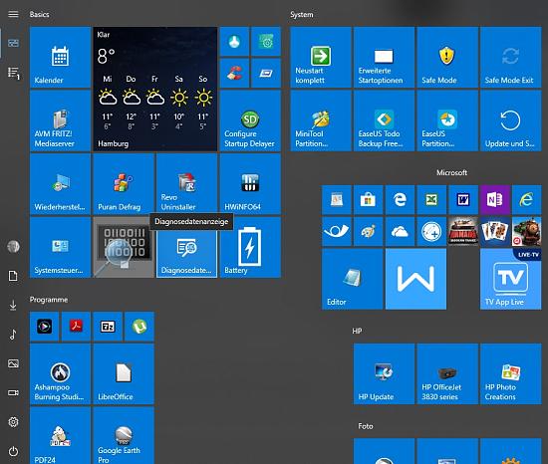The image size is (548, 464).
Task: Open Microsoft Store small tile
Action: [368, 200]
